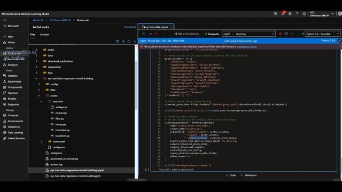Open filter.py file
The width and height of the screenshot is (342, 192).
(59, 118)
